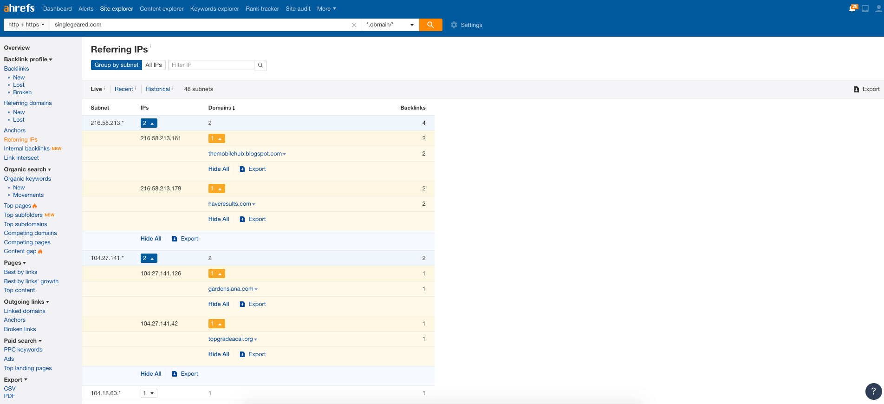This screenshot has height=404, width=884.
Task: Open the *.domain/* mode dropdown
Action: pos(390,25)
